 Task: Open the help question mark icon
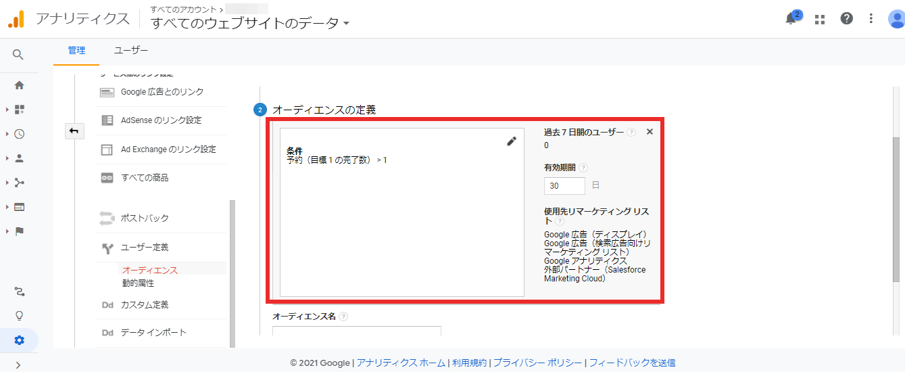[846, 19]
